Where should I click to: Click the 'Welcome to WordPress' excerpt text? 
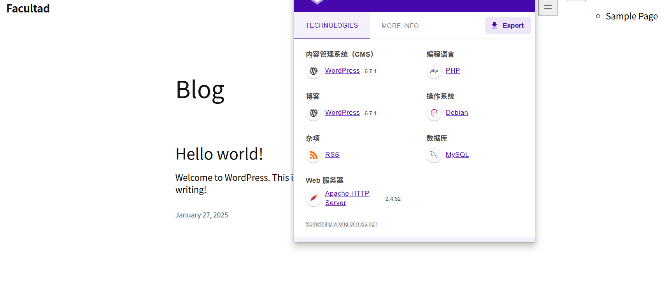[234, 184]
